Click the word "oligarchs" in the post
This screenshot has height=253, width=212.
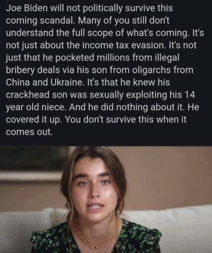[153, 70]
